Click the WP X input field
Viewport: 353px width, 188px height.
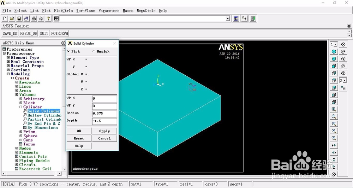[104, 99]
